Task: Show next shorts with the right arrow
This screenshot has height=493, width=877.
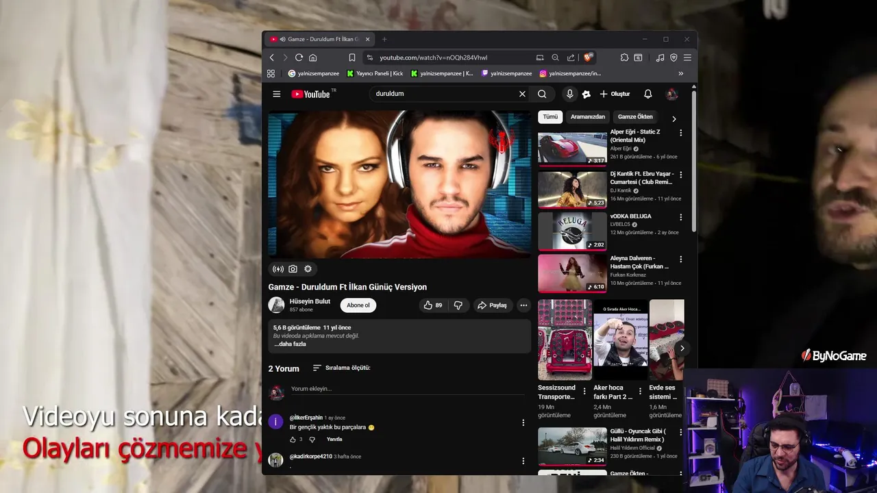Action: pyautogui.click(x=682, y=348)
